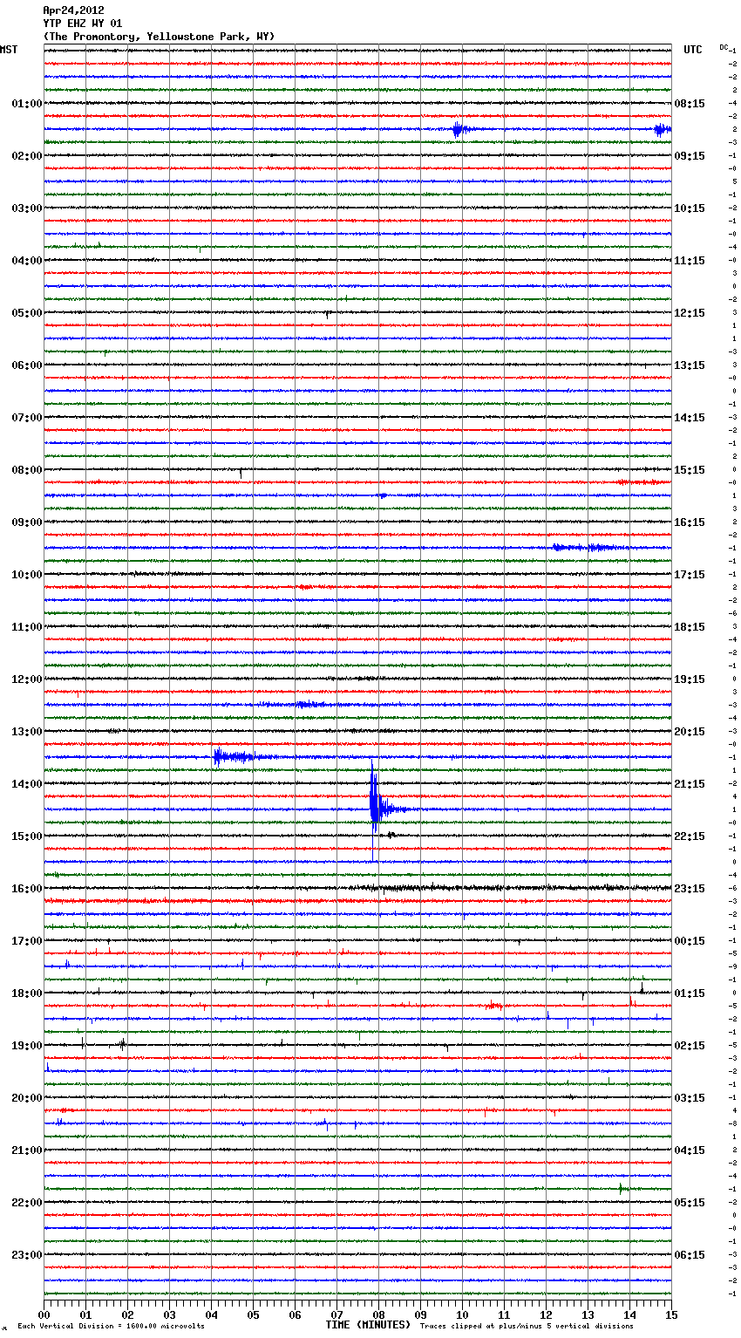Image resolution: width=741 pixels, height=1338 pixels.
Task: Click the 'YTP EHZ WY 01' station code
Action: (x=83, y=24)
